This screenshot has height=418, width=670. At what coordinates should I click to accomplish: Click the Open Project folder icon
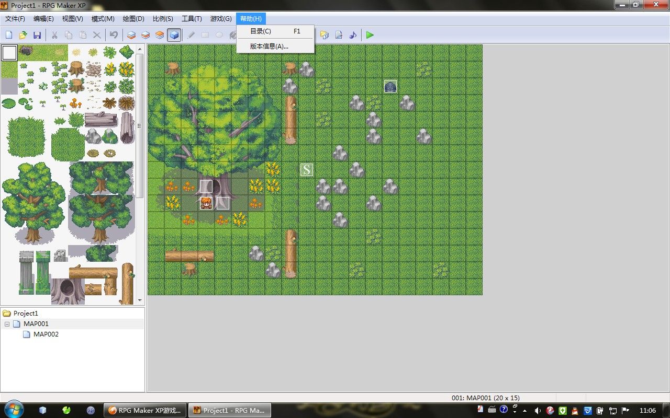(23, 35)
